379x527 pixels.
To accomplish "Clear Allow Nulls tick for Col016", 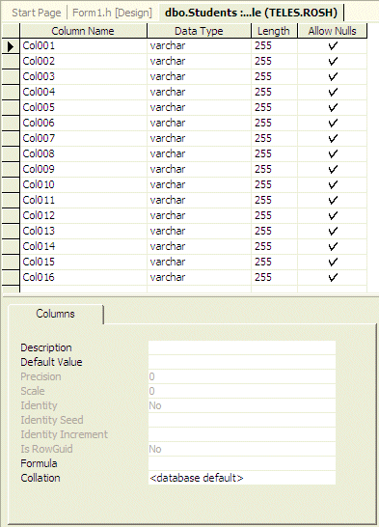I will pos(333,278).
